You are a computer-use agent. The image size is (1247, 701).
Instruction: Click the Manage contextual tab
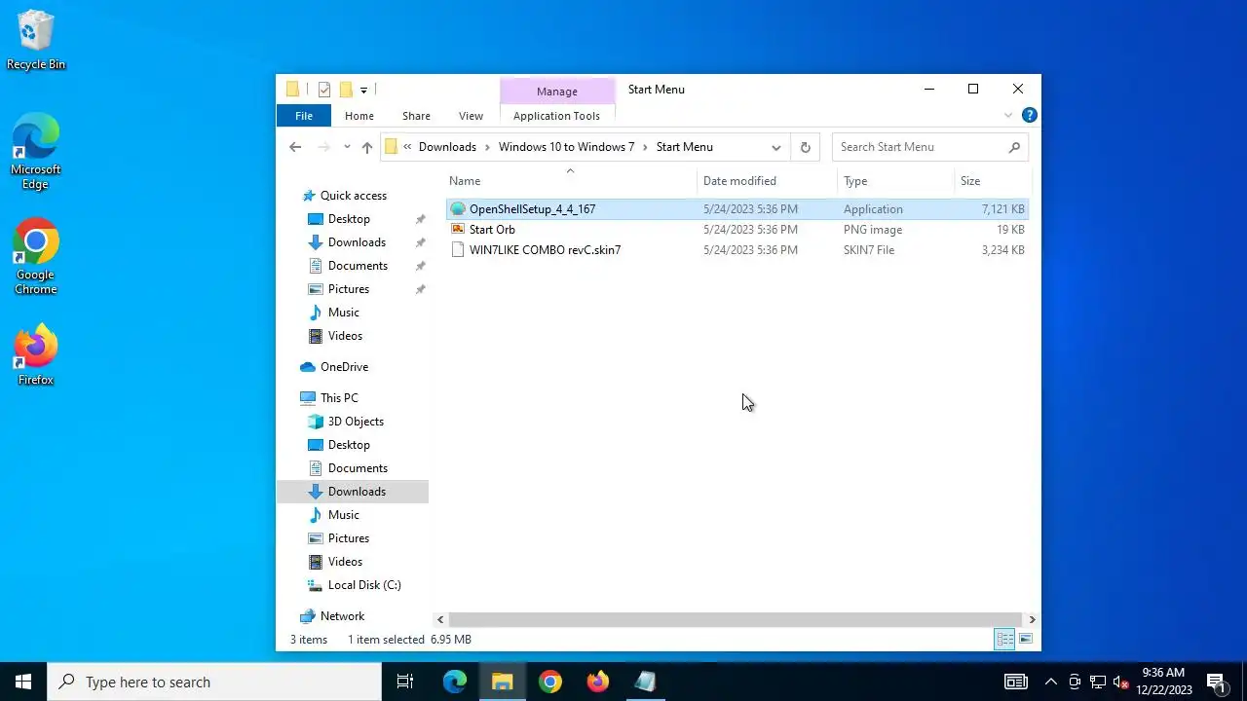click(x=557, y=92)
